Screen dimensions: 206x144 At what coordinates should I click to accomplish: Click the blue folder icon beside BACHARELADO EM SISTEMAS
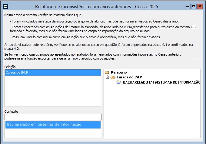119,82
